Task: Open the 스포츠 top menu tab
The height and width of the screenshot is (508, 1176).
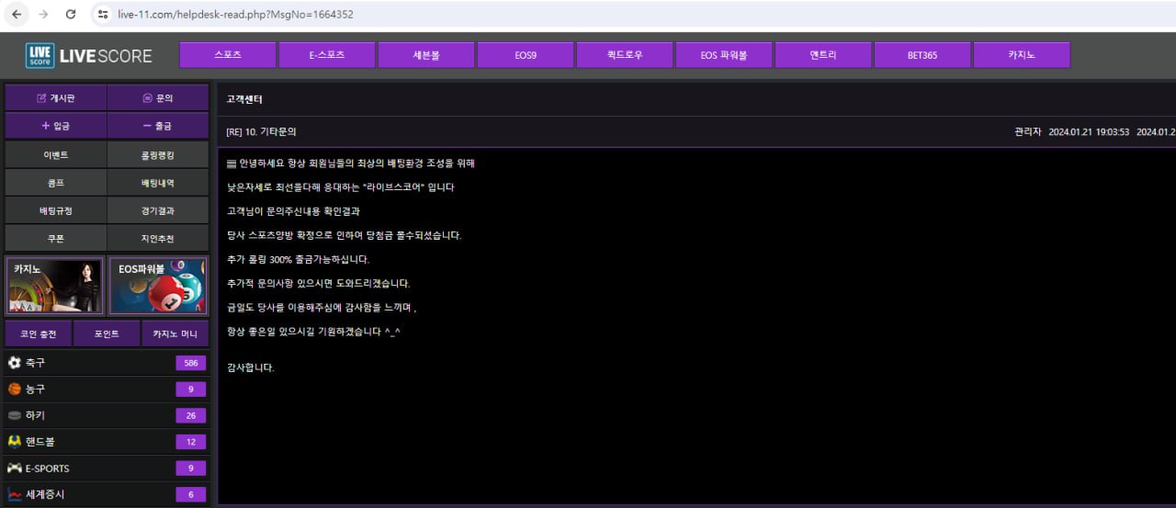Action: coord(228,55)
